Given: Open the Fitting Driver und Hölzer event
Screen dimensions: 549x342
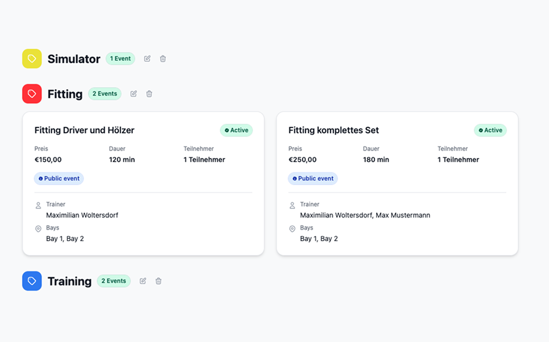Looking at the screenshot, I should [x=85, y=130].
